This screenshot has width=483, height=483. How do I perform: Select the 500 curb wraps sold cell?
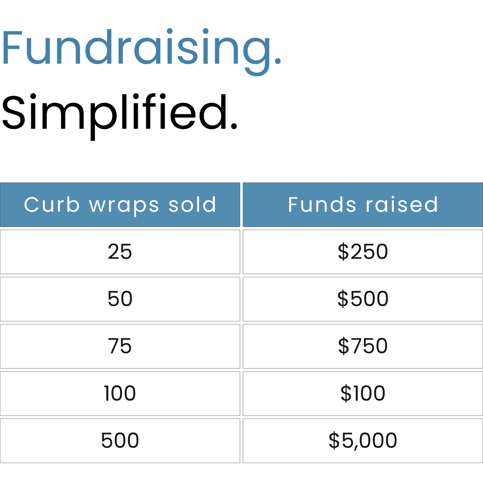coord(120,440)
